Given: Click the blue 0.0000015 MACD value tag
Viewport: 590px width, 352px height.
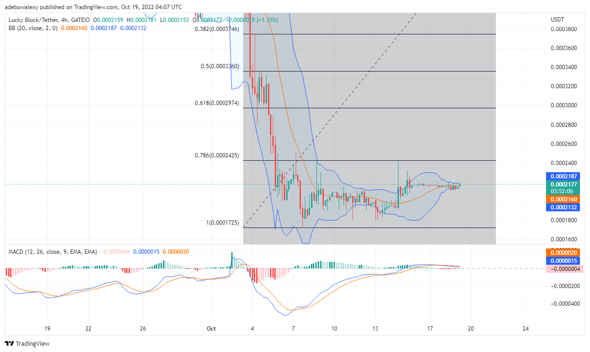Looking at the screenshot, I should click(x=562, y=261).
